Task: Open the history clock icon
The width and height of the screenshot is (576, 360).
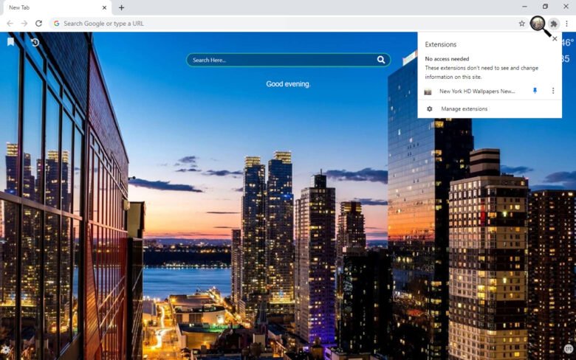Action: click(35, 42)
